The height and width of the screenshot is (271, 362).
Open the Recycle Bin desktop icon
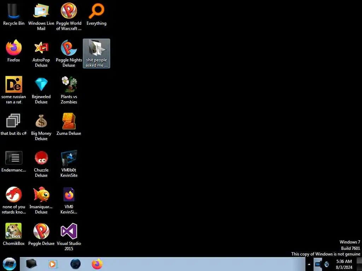pos(14,11)
